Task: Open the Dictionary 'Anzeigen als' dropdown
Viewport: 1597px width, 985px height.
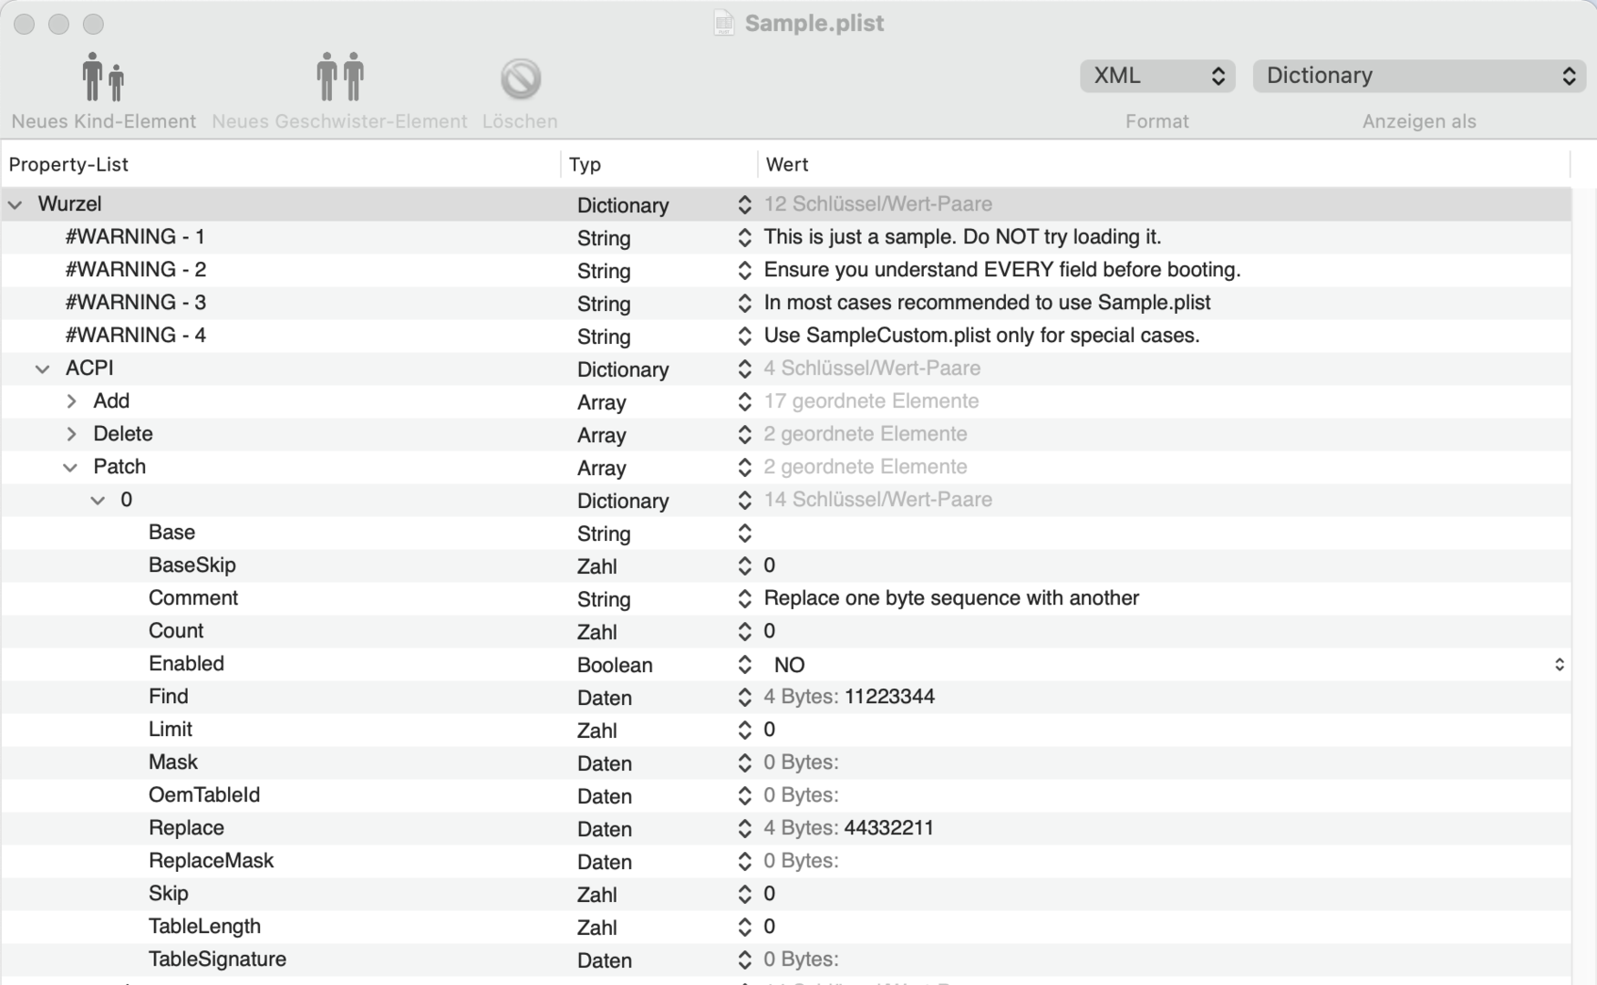Action: (x=1419, y=76)
